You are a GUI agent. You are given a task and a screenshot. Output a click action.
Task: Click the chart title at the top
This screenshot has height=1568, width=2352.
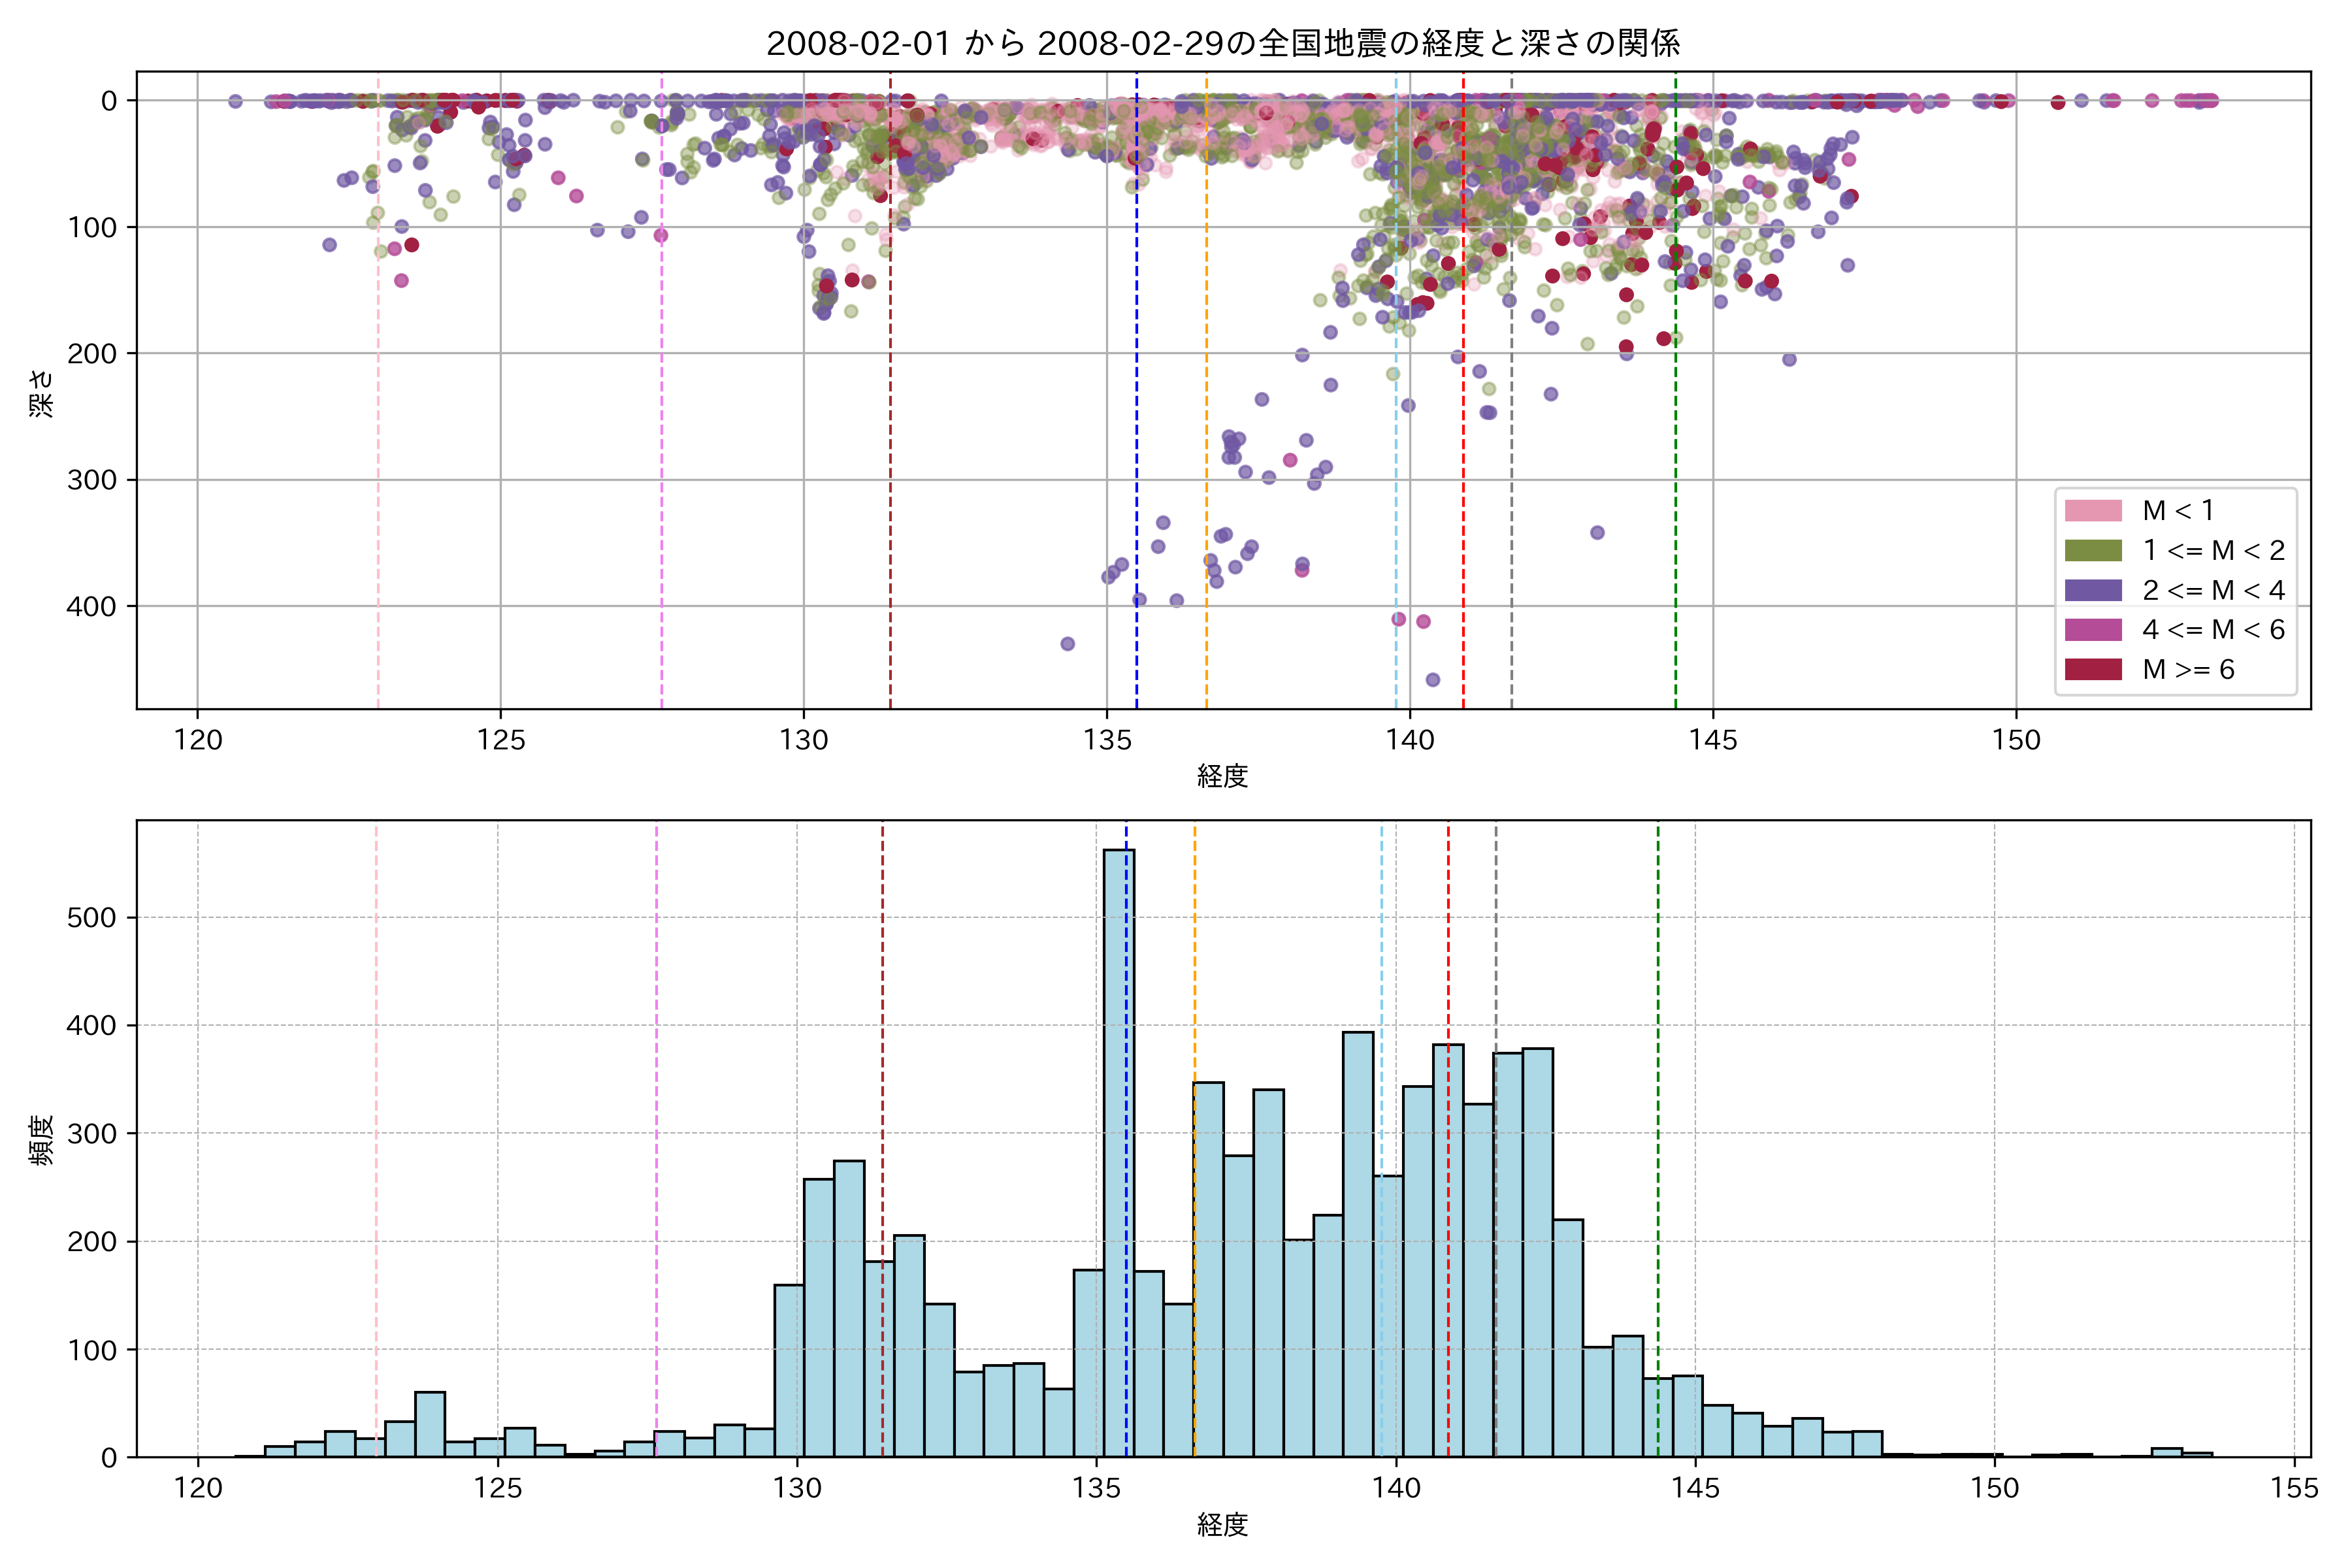(x=1222, y=43)
